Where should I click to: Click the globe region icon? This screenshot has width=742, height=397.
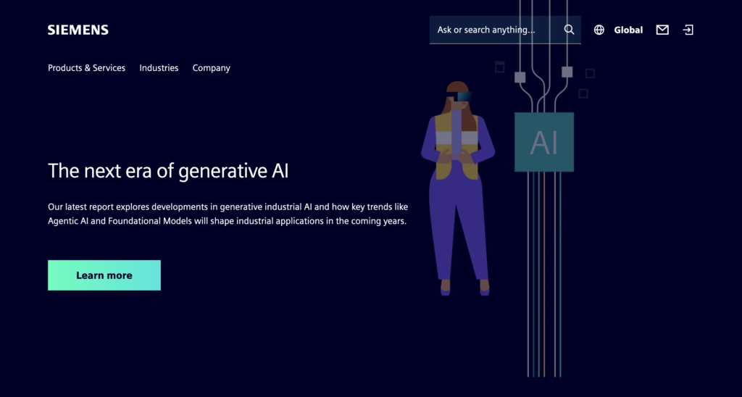599,30
